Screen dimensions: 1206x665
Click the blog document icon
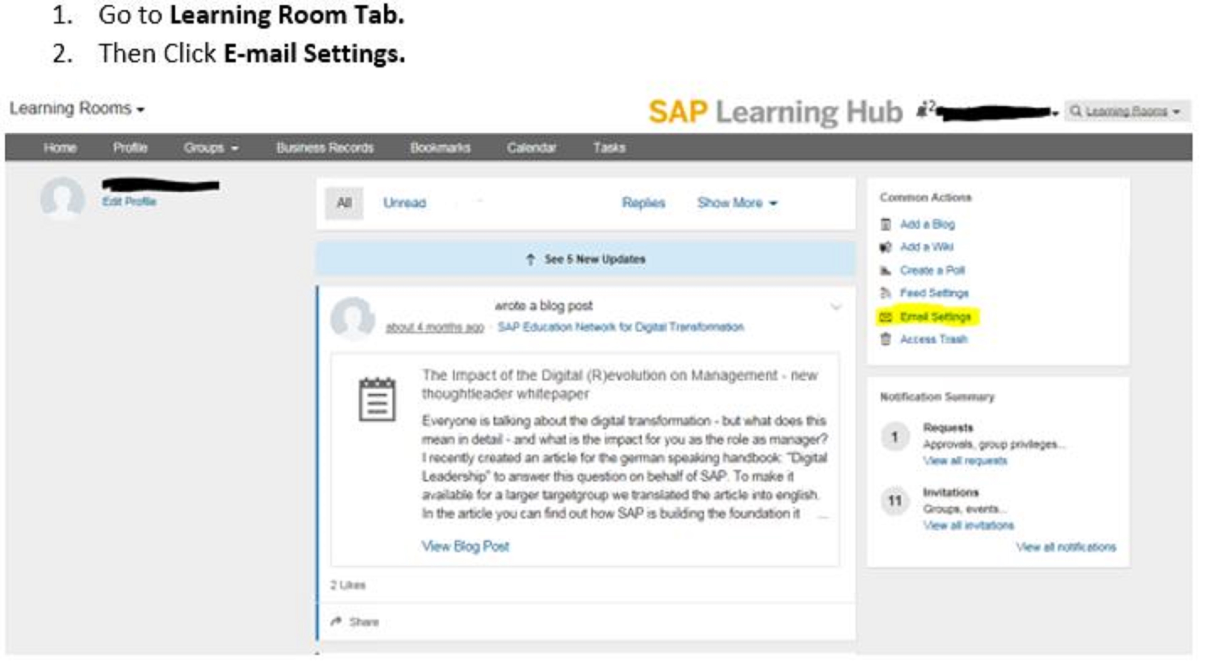pos(377,399)
